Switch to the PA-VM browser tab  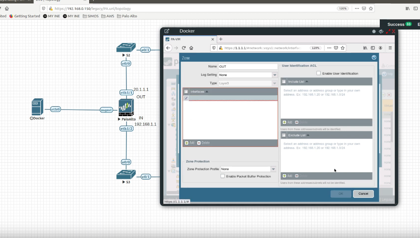(x=188, y=39)
